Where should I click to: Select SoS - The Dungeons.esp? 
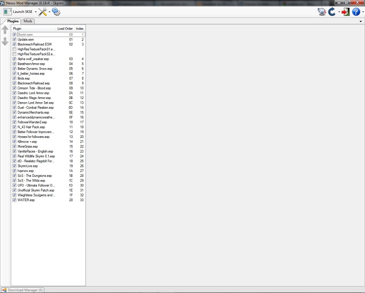pos(48,176)
